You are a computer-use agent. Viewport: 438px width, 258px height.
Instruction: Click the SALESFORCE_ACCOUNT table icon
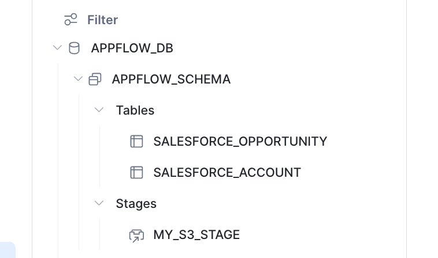(136, 172)
